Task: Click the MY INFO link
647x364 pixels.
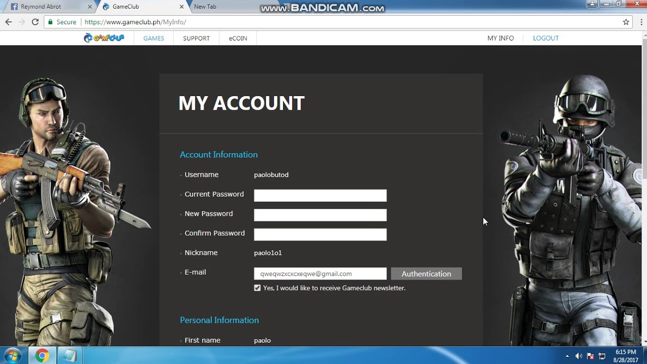Action: 500,38
